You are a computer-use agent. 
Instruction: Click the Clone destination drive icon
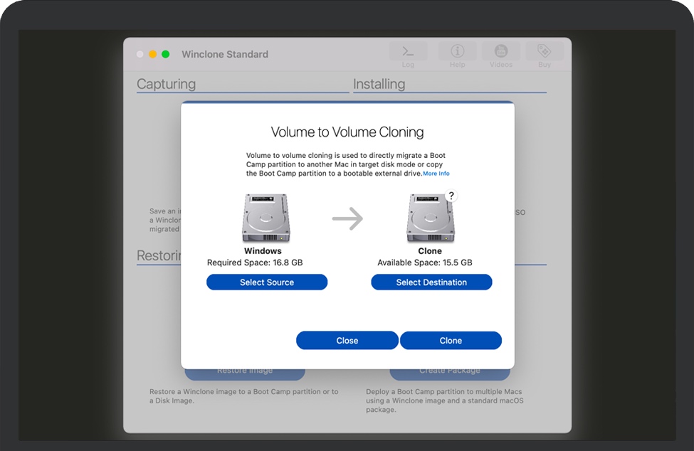pyautogui.click(x=430, y=218)
